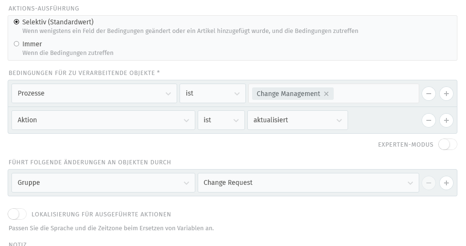Enable the Experten-Modus switch
Viewport: 466px width, 246px height.
pyautogui.click(x=447, y=145)
